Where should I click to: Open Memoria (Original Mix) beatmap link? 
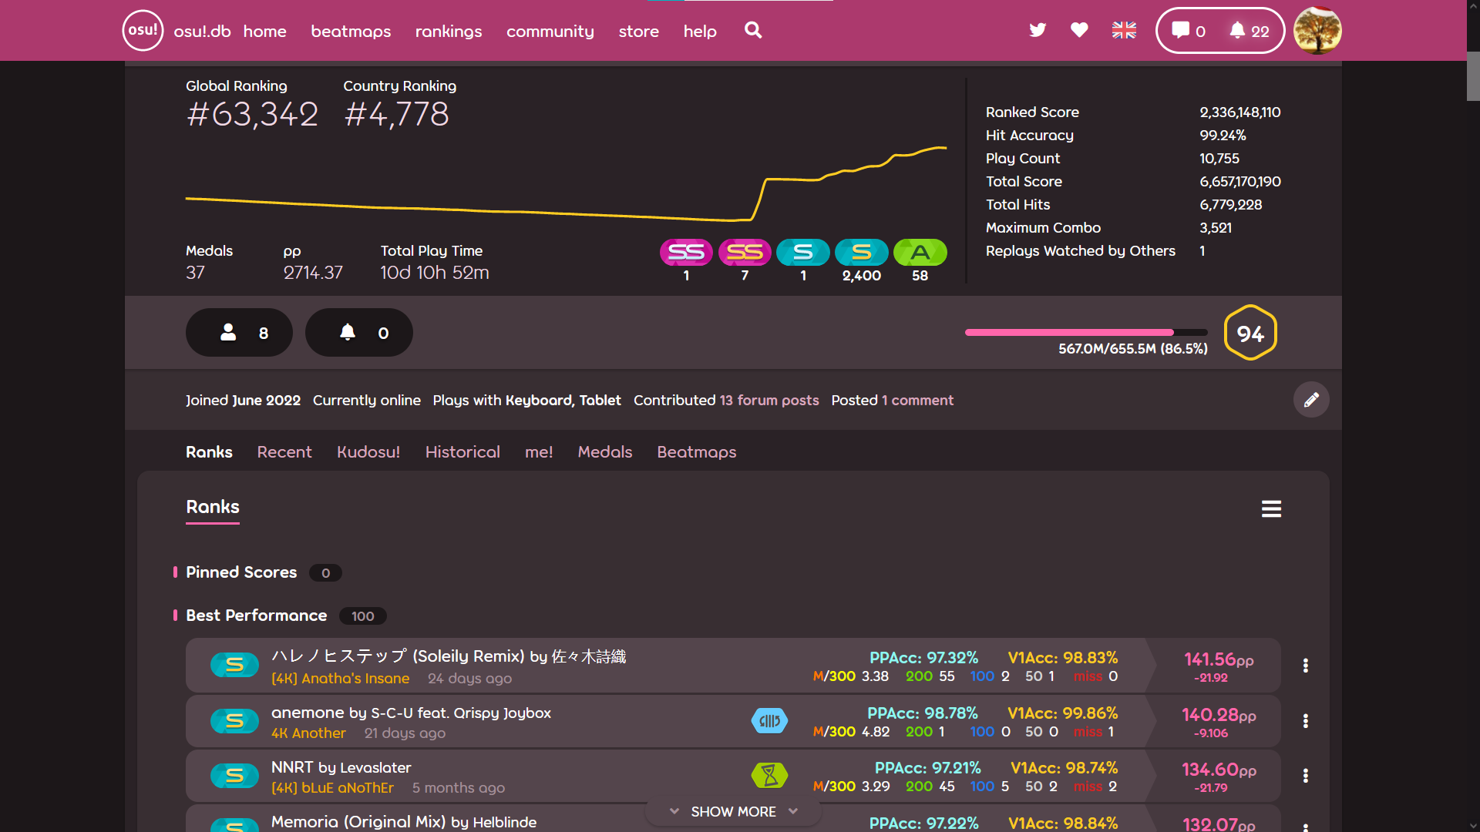click(404, 822)
